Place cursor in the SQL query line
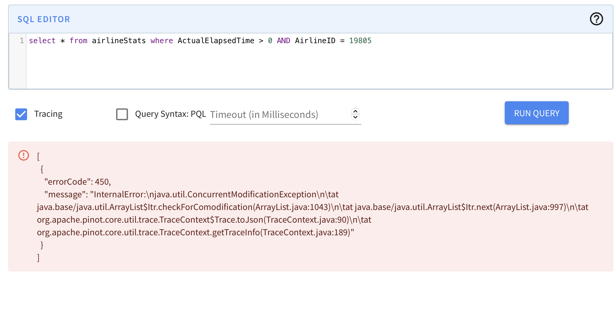The image size is (614, 321). point(200,41)
